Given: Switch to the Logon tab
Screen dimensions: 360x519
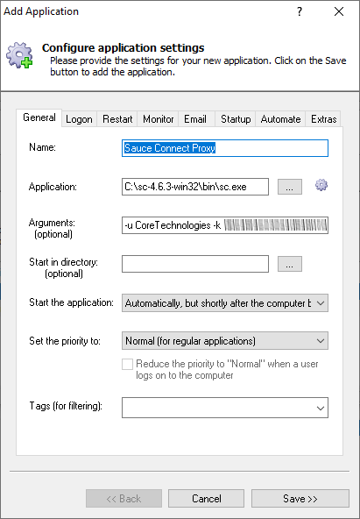Looking at the screenshot, I should click(79, 119).
